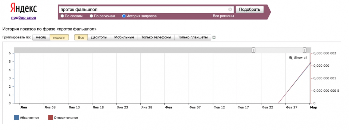The image size is (349, 130).
Task: Switch to the Только планшеты tab
Action: point(193,37)
